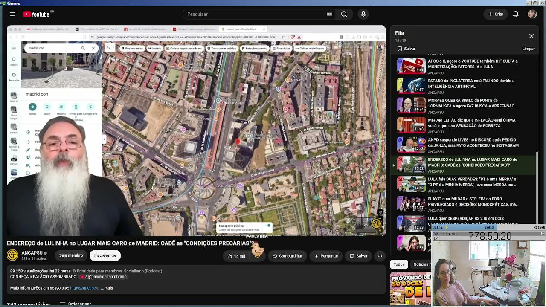Open the notifications bell
The height and width of the screenshot is (307, 546).
pyautogui.click(x=516, y=14)
